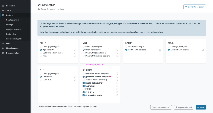Select the LigHTTPd (deprecated) radio option
213x113 pixels.
click(41, 53)
